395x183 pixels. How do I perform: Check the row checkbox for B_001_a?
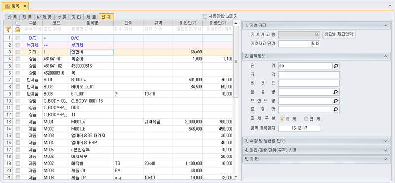click(18, 80)
